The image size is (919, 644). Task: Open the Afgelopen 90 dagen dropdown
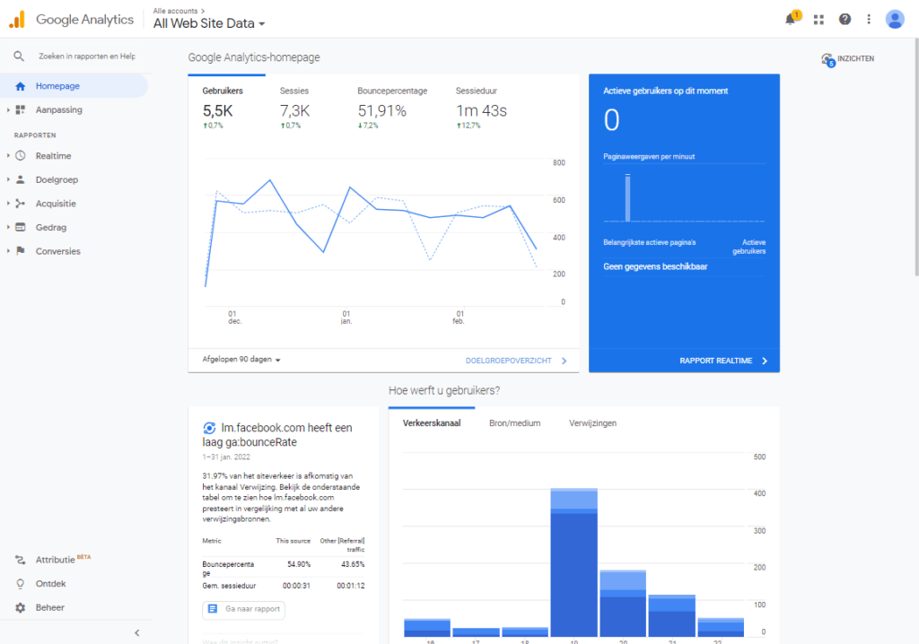pos(241,360)
